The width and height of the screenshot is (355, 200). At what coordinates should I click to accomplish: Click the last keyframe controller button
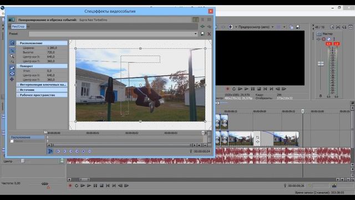pyautogui.click(x=90, y=151)
